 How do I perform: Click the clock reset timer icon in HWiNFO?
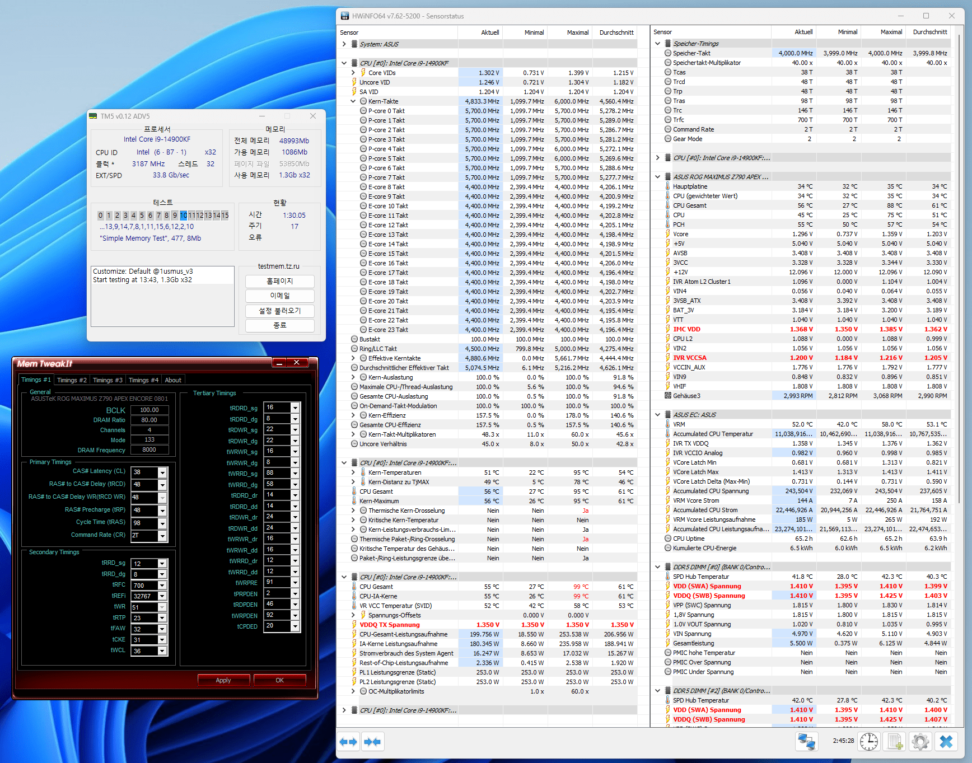[x=869, y=742]
